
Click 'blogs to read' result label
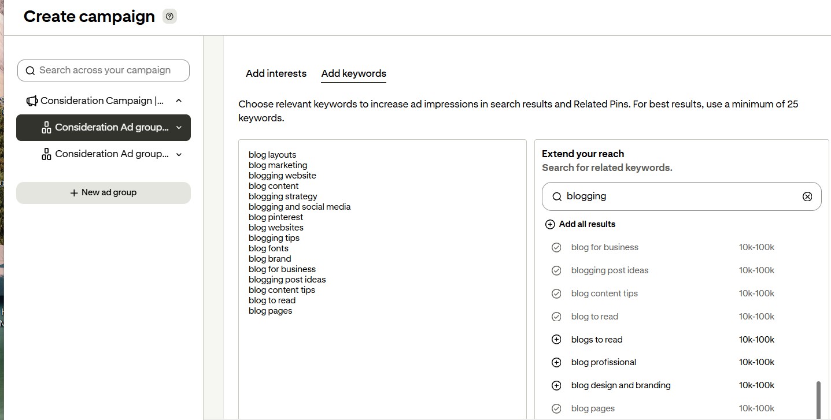click(x=597, y=340)
